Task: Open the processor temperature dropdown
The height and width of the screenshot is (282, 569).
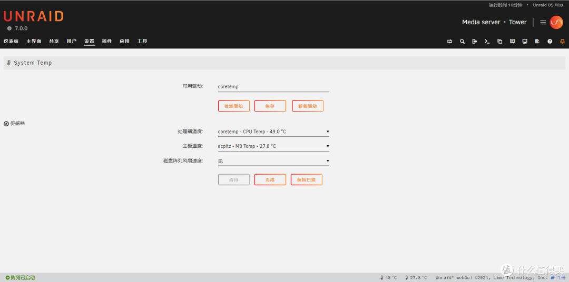Action: (x=273, y=132)
